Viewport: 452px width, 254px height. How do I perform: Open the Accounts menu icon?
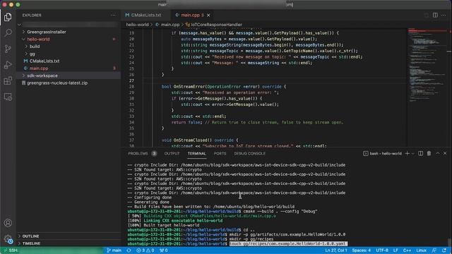8,223
